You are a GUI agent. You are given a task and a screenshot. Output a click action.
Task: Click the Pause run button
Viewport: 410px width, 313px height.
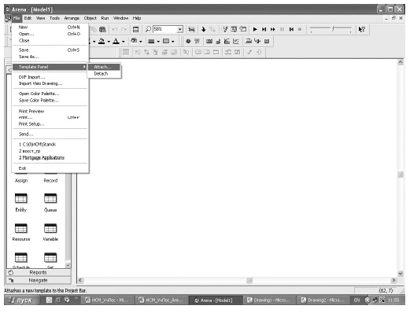[282, 29]
